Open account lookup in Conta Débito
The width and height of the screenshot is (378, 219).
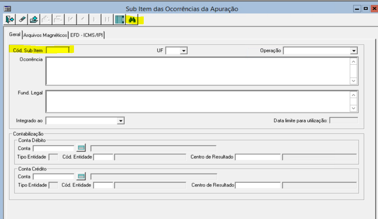(x=81, y=148)
